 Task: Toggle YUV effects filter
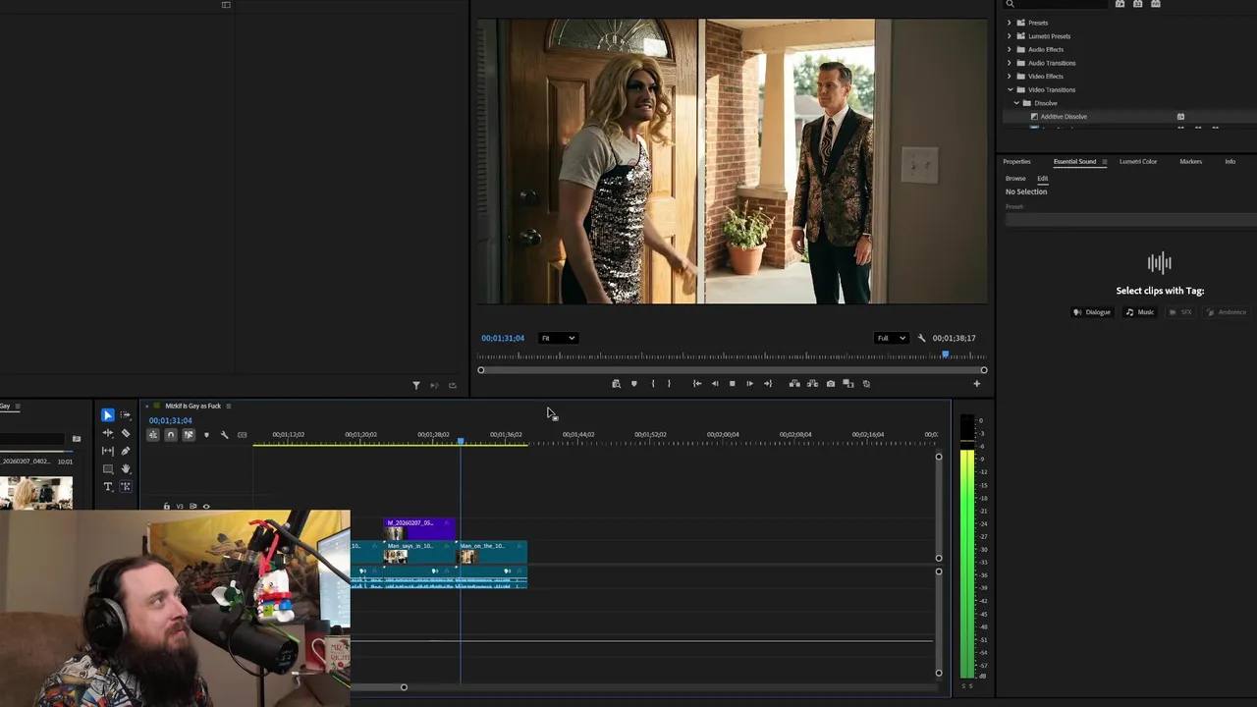(x=1156, y=4)
